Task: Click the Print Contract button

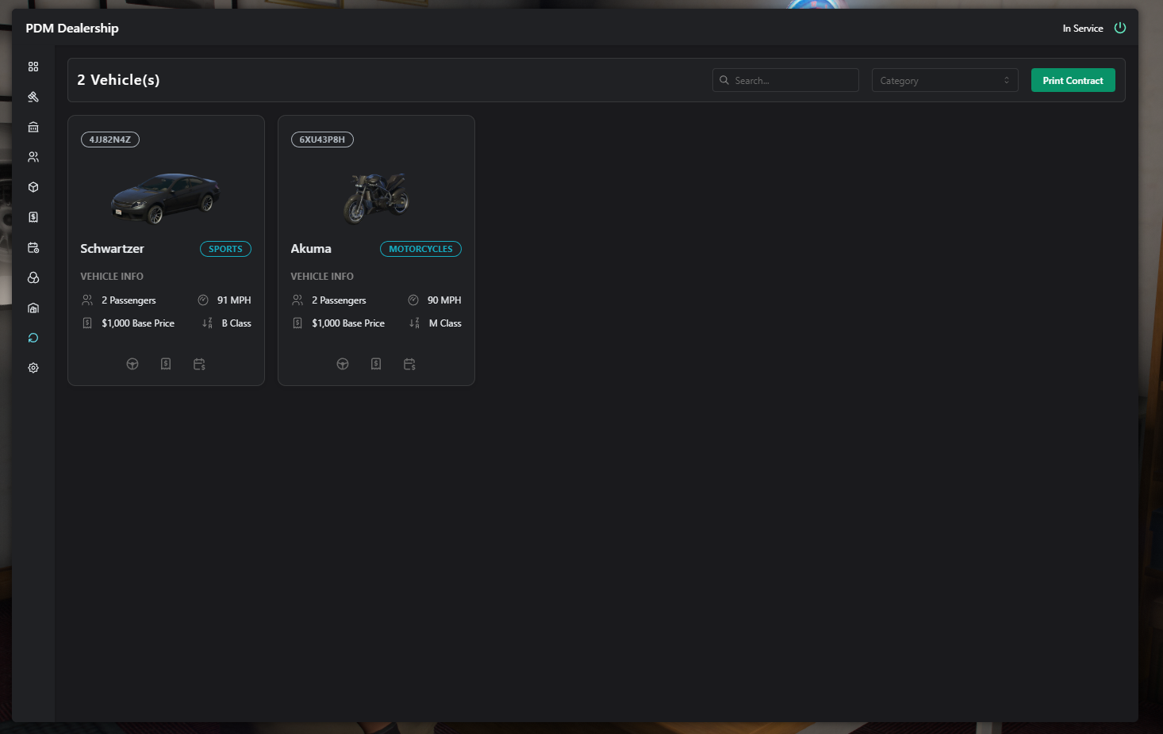Action: point(1073,80)
